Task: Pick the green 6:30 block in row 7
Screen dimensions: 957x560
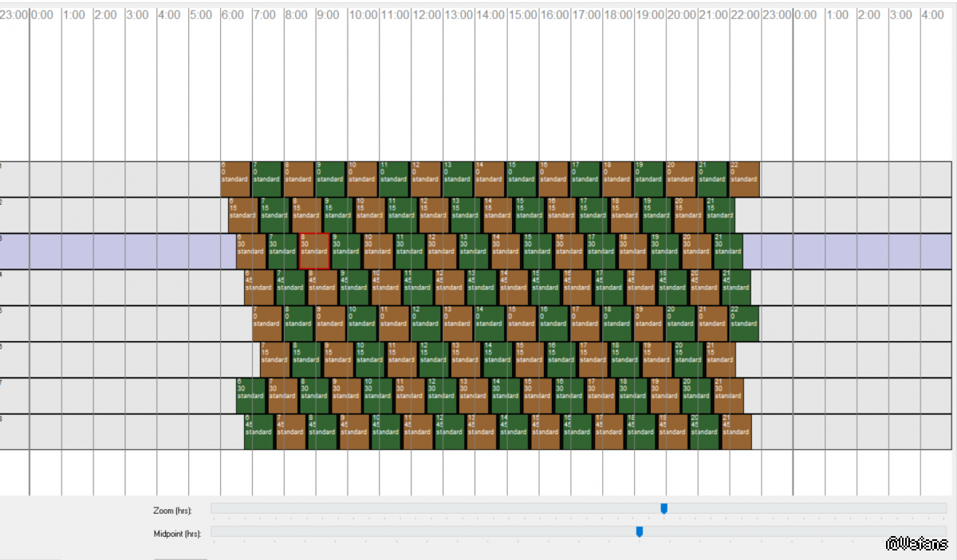Action: pos(250,396)
